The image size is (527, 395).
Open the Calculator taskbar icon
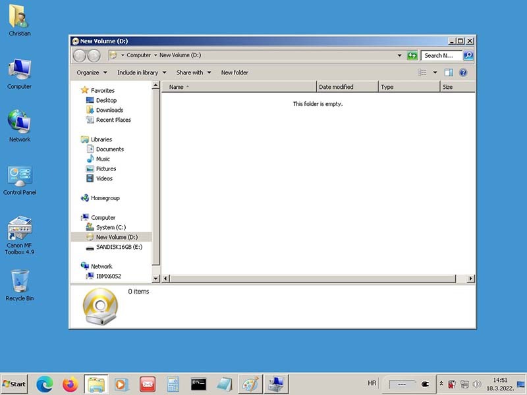(173, 384)
